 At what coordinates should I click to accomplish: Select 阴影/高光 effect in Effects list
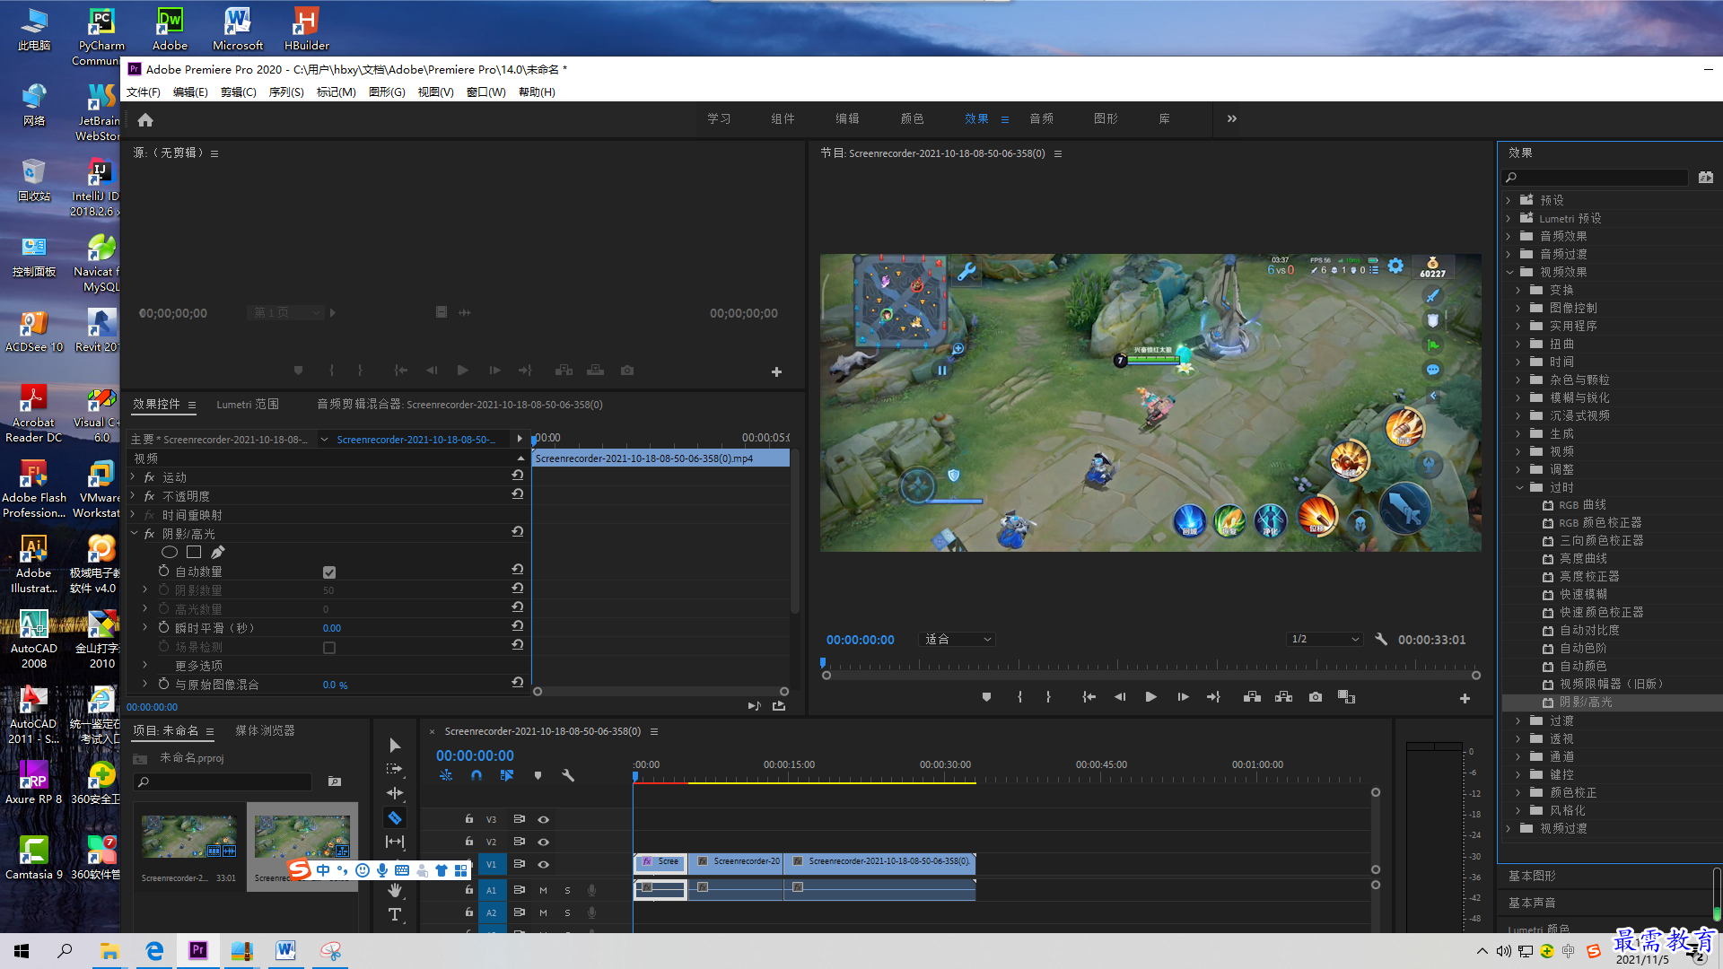pyautogui.click(x=1585, y=703)
